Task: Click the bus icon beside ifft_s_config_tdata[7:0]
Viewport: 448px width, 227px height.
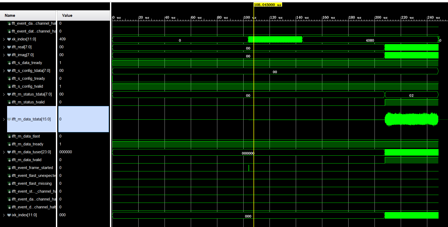Action: (x=9, y=71)
